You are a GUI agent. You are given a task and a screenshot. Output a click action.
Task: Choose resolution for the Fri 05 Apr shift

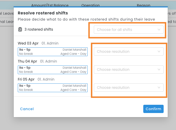129,88
